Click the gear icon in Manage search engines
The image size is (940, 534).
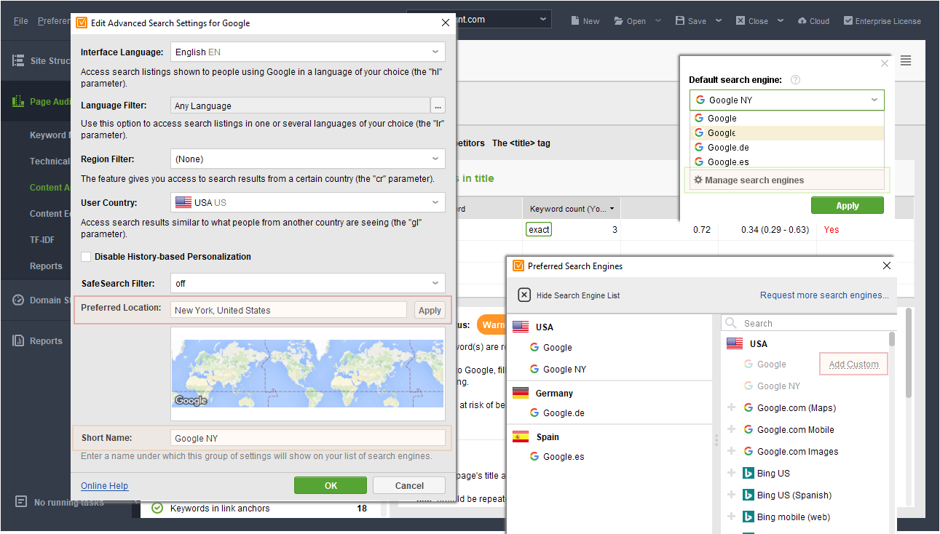698,180
